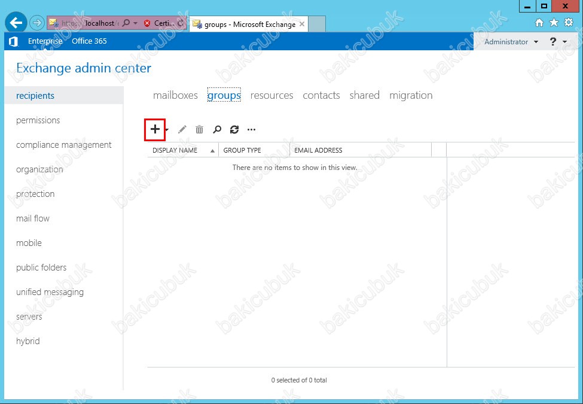Select recipients in the left navigation
Image resolution: width=583 pixels, height=404 pixels.
pos(64,96)
